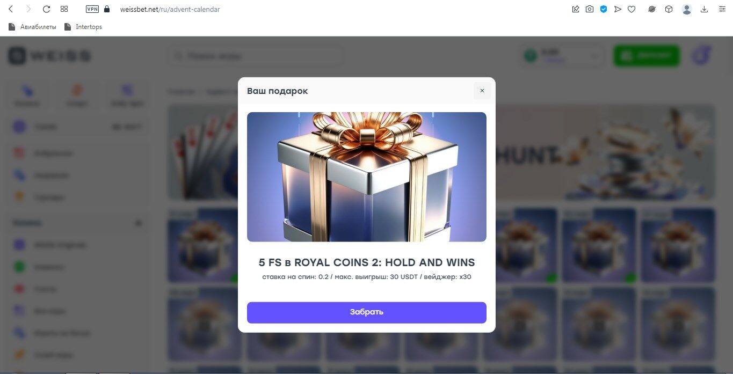The width and height of the screenshot is (733, 374).
Task: Open the easy setup sliders icon
Action: tap(722, 9)
